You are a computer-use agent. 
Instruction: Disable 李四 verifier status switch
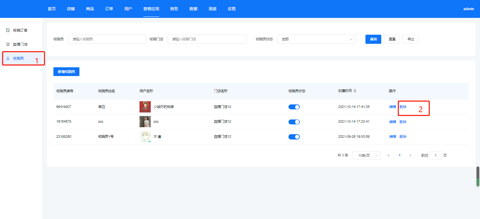pos(294,107)
